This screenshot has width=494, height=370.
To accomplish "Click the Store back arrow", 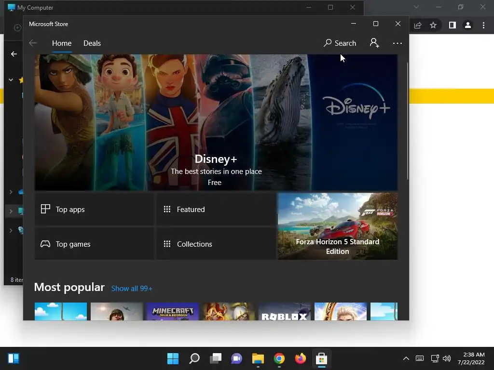I will 33,43.
